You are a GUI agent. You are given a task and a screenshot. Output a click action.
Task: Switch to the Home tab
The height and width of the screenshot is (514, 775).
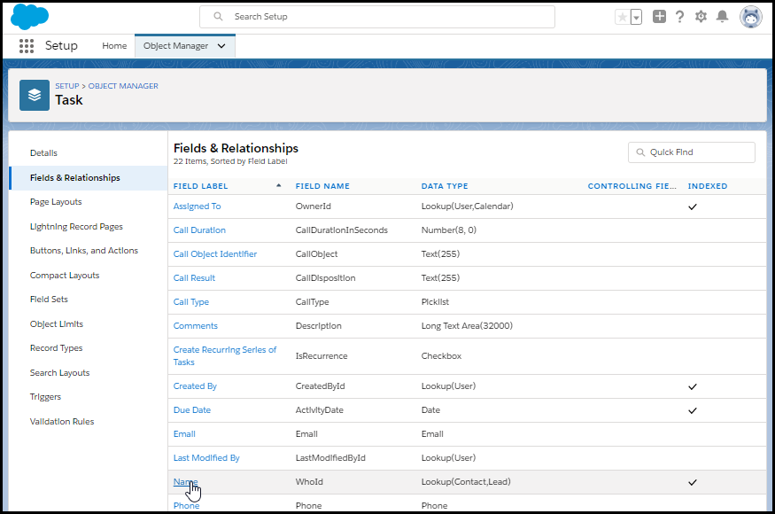click(114, 46)
